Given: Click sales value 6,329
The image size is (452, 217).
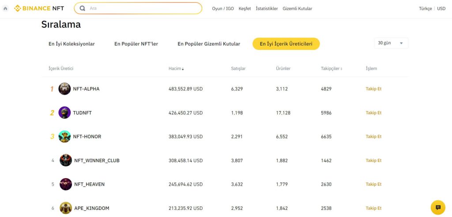Looking at the screenshot, I should (237, 89).
